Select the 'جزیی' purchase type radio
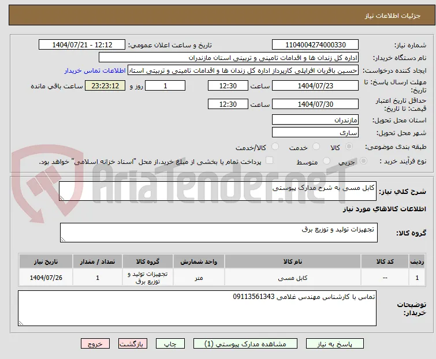The image size is (436, 359). pyautogui.click(x=363, y=161)
